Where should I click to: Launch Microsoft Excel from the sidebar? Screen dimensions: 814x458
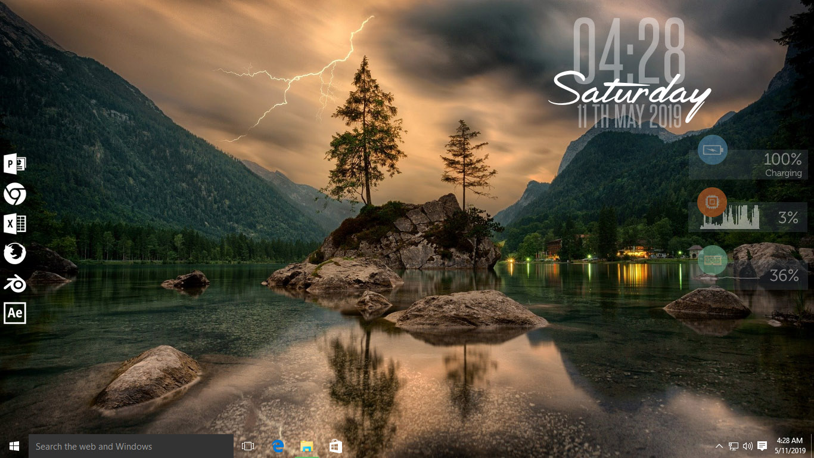coord(15,224)
